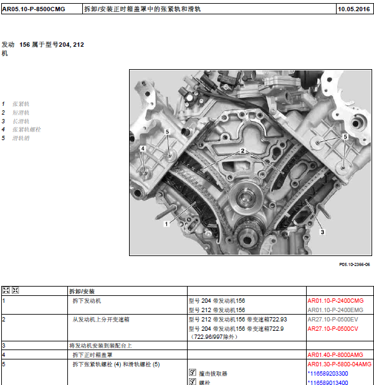The image size is (374, 385).
Task: Select the heading 156 属于型号204, 212
Action: pos(52,45)
